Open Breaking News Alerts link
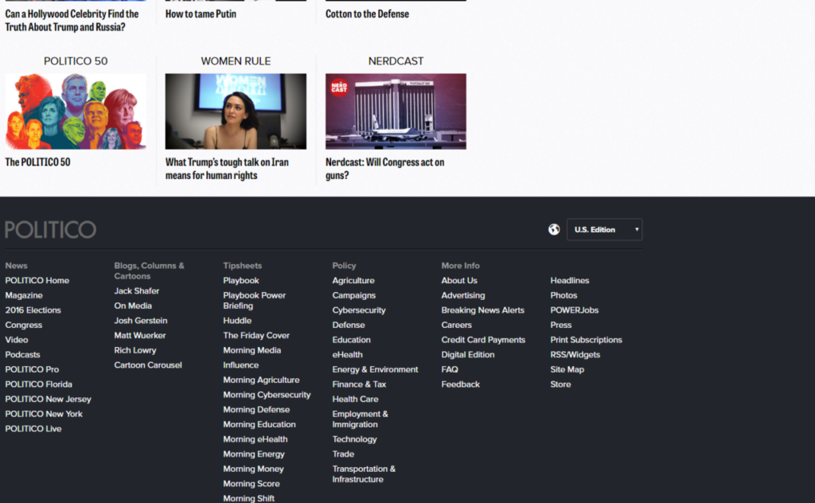 pos(483,310)
